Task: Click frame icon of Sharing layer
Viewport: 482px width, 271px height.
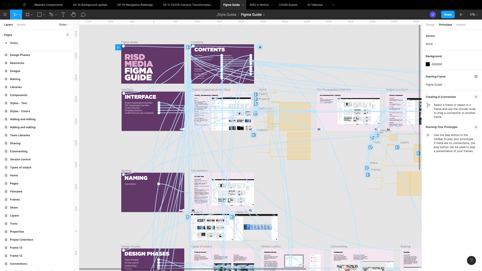Action: tap(6, 143)
